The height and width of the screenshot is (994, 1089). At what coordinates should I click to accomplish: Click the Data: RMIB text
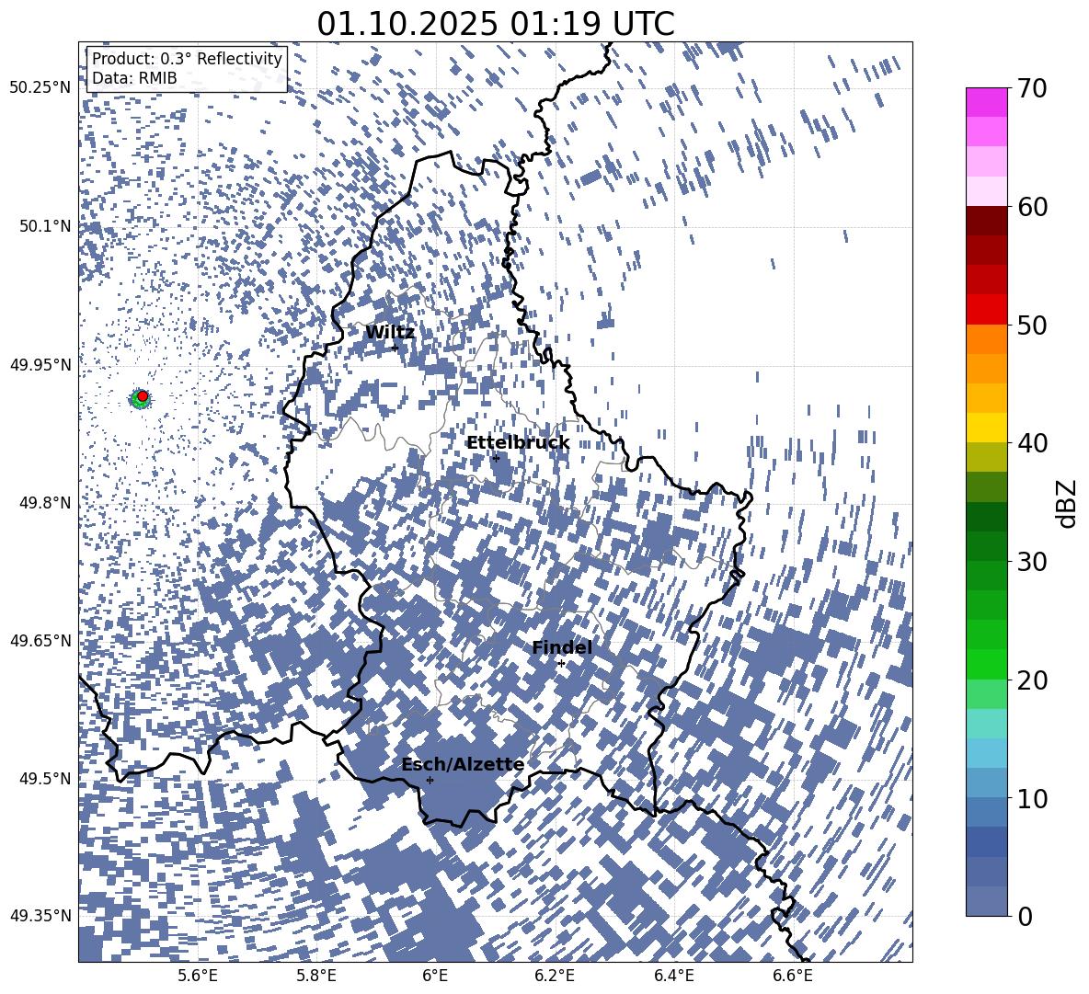tap(134, 78)
